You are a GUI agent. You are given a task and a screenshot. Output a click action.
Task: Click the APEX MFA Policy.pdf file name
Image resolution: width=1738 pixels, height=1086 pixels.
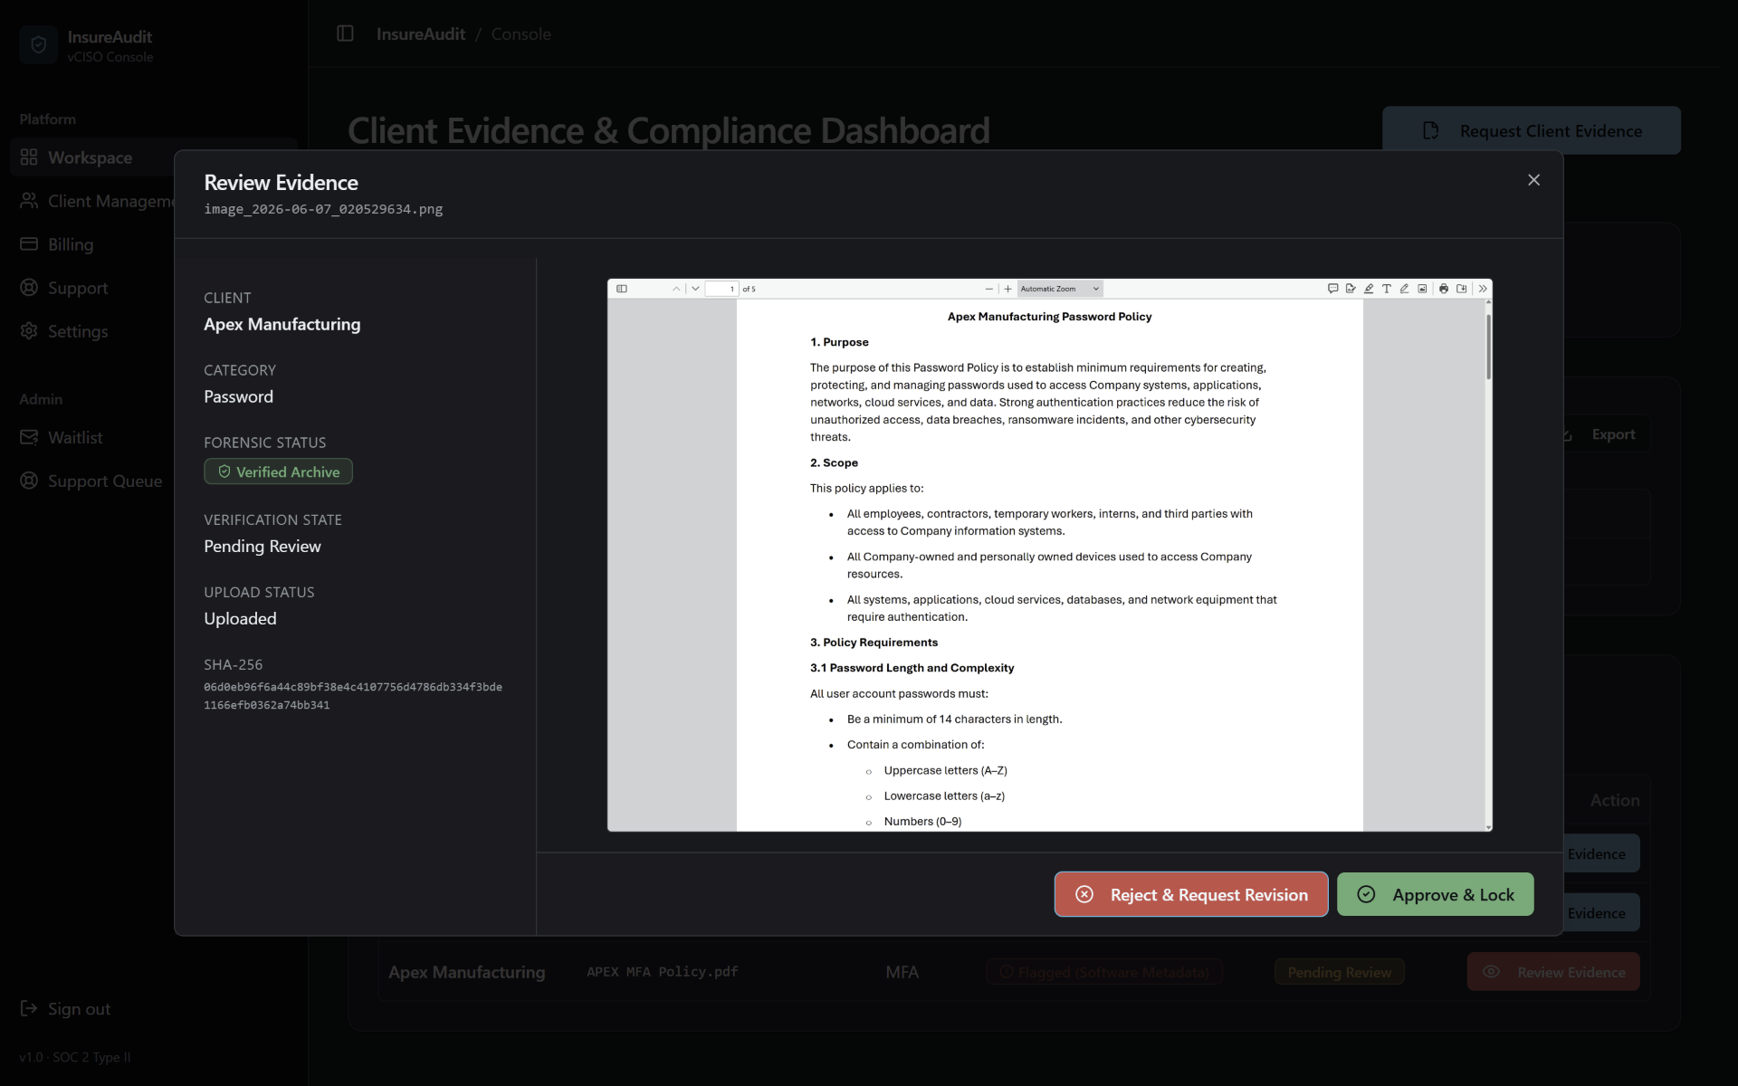click(662, 971)
